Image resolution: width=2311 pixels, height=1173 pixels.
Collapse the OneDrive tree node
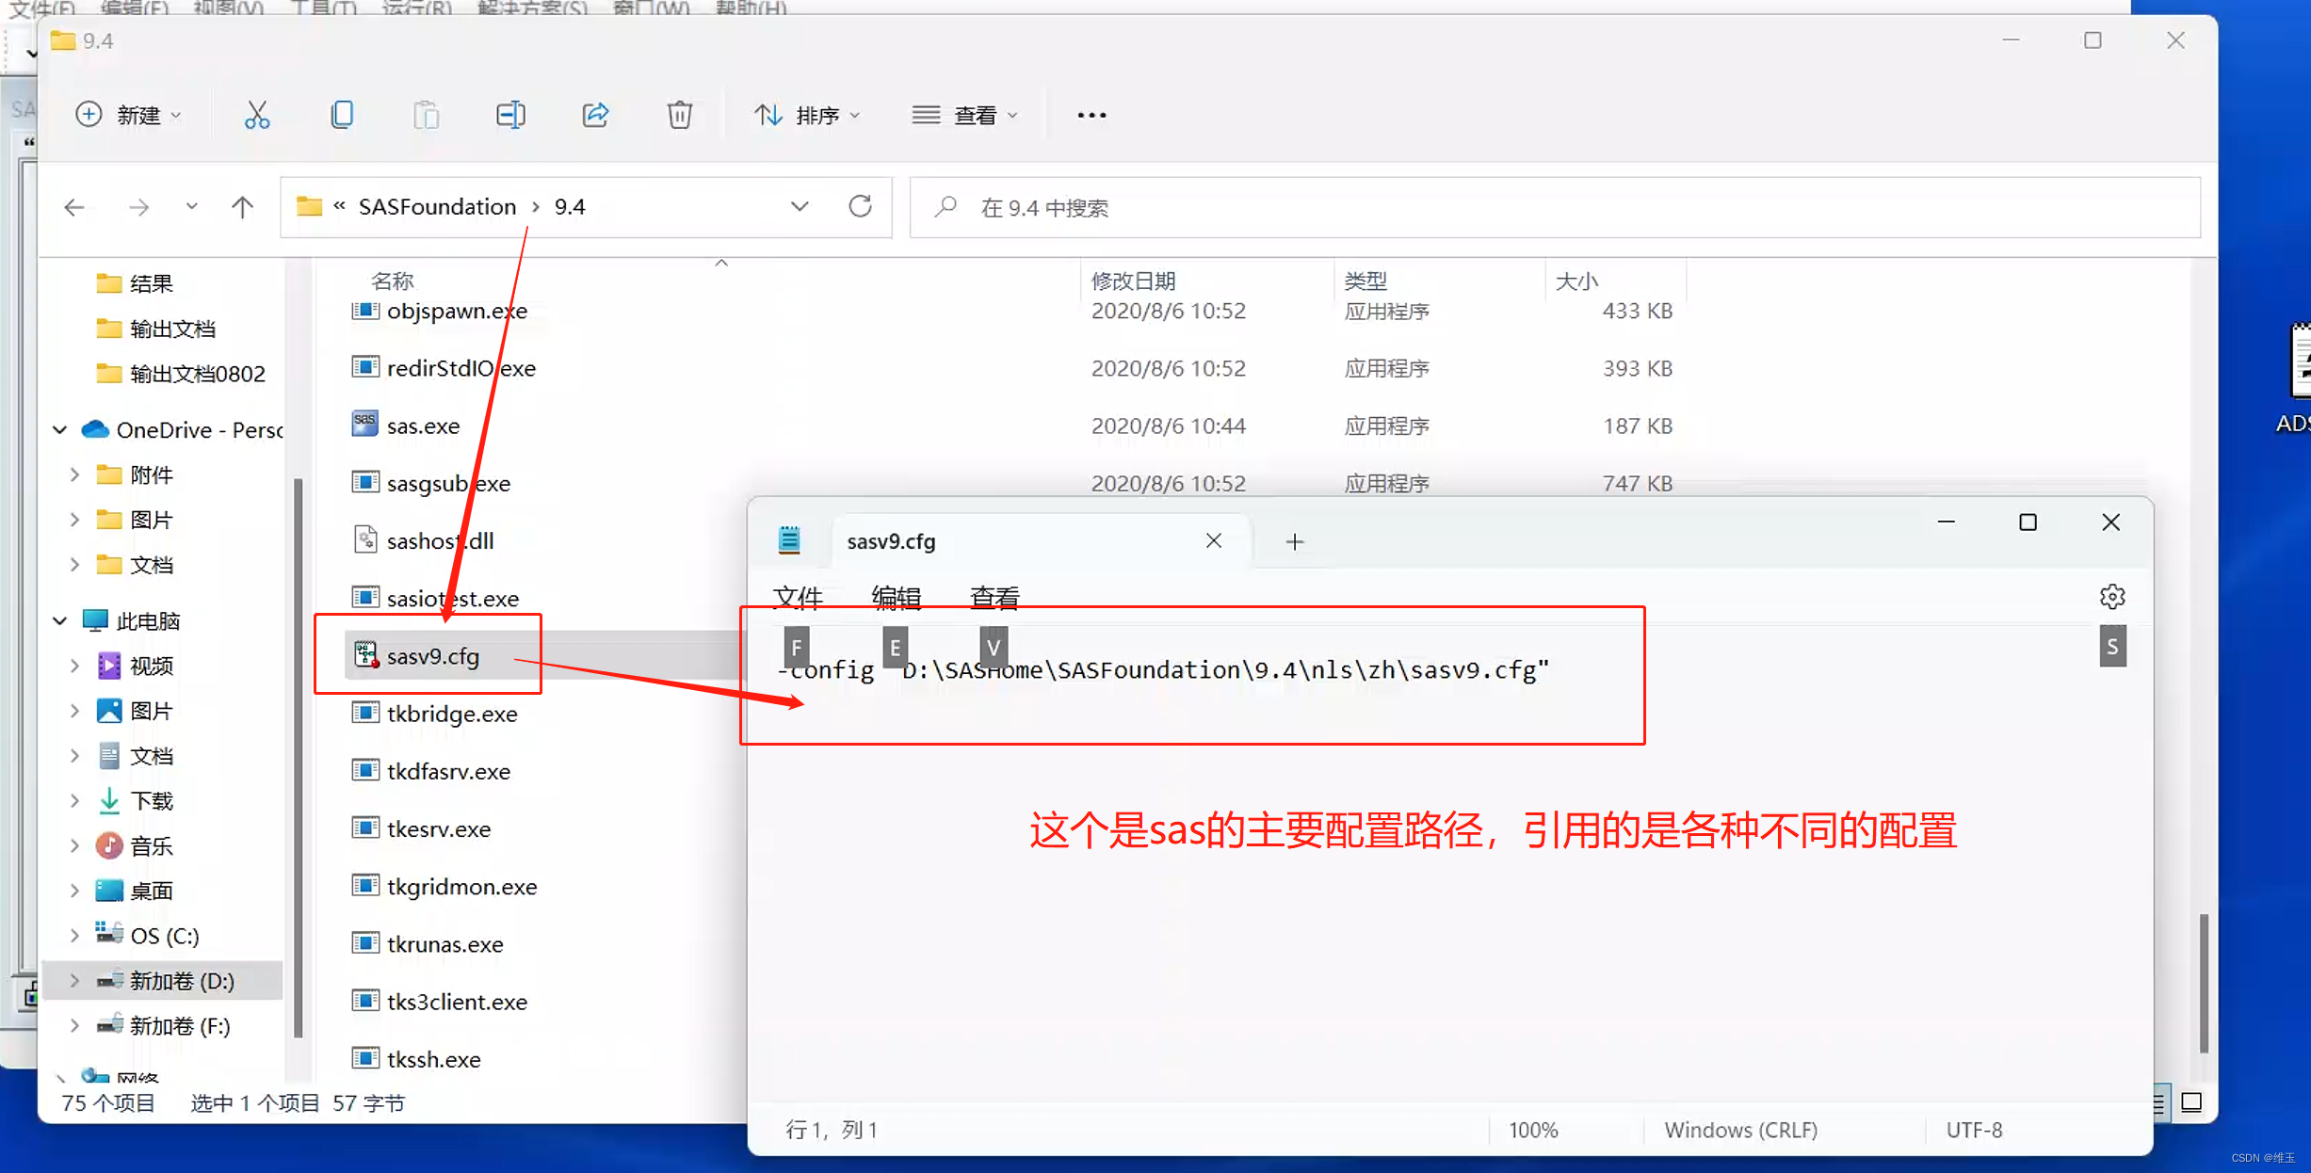(x=60, y=430)
